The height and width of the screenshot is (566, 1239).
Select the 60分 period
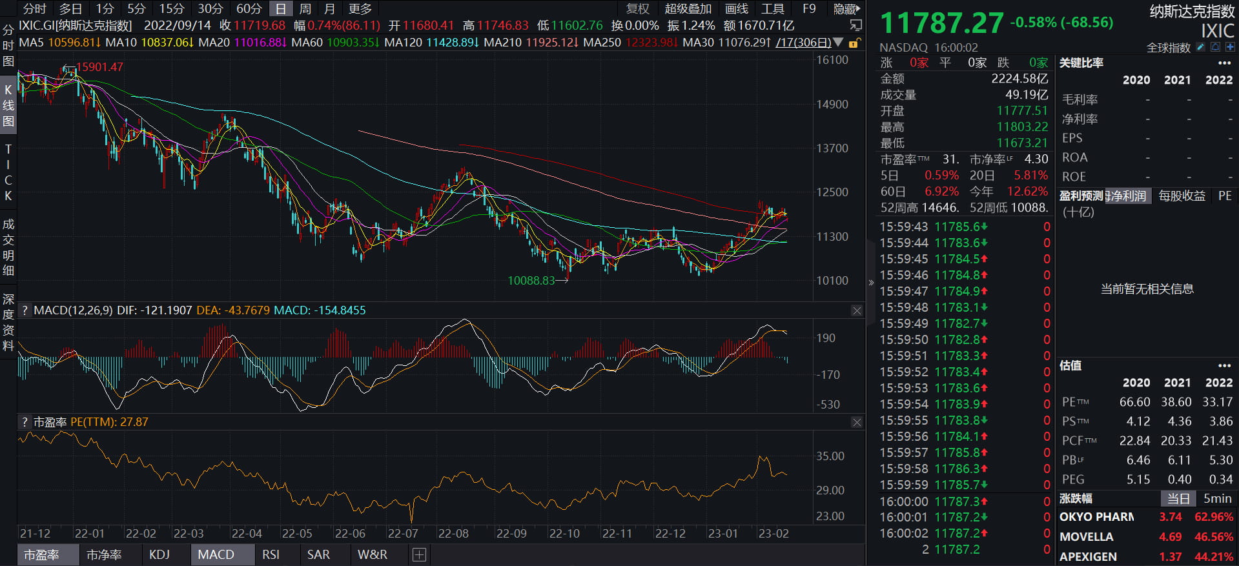pyautogui.click(x=249, y=9)
